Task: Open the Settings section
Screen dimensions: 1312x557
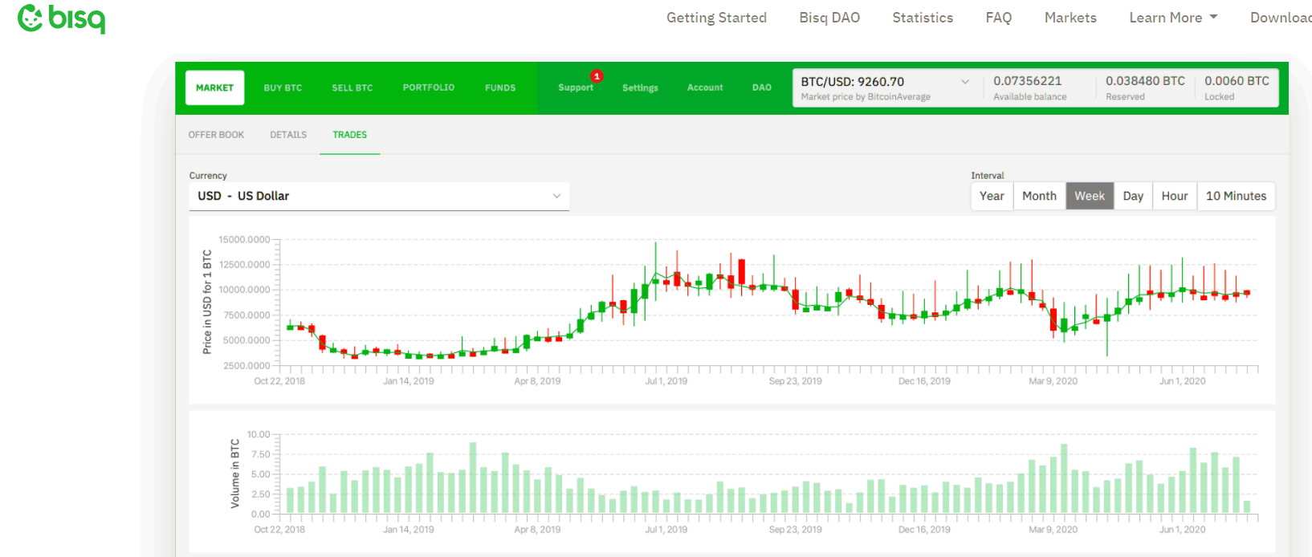Action: point(640,88)
